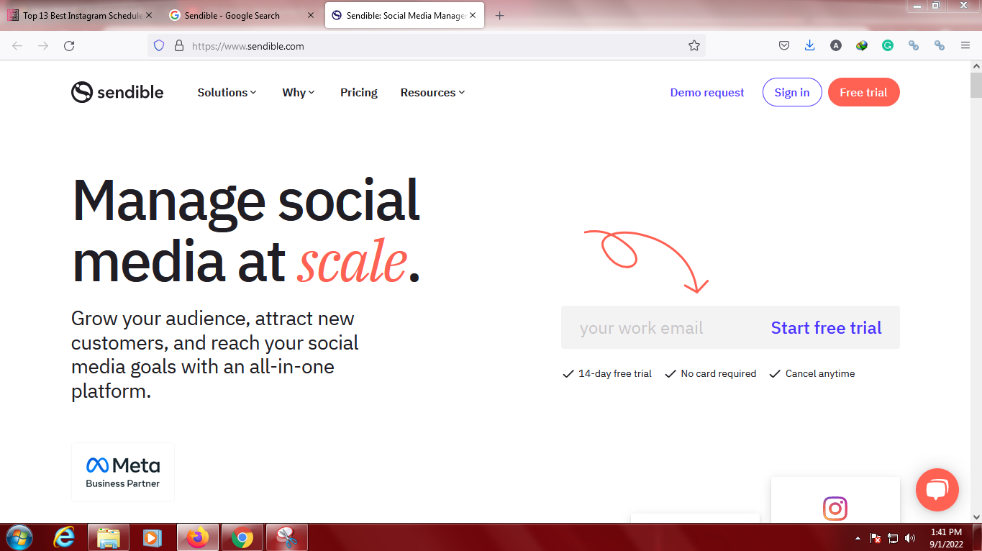Launch Internet Explorer from taskbar
Viewport: 982px width, 551px height.
coord(64,537)
